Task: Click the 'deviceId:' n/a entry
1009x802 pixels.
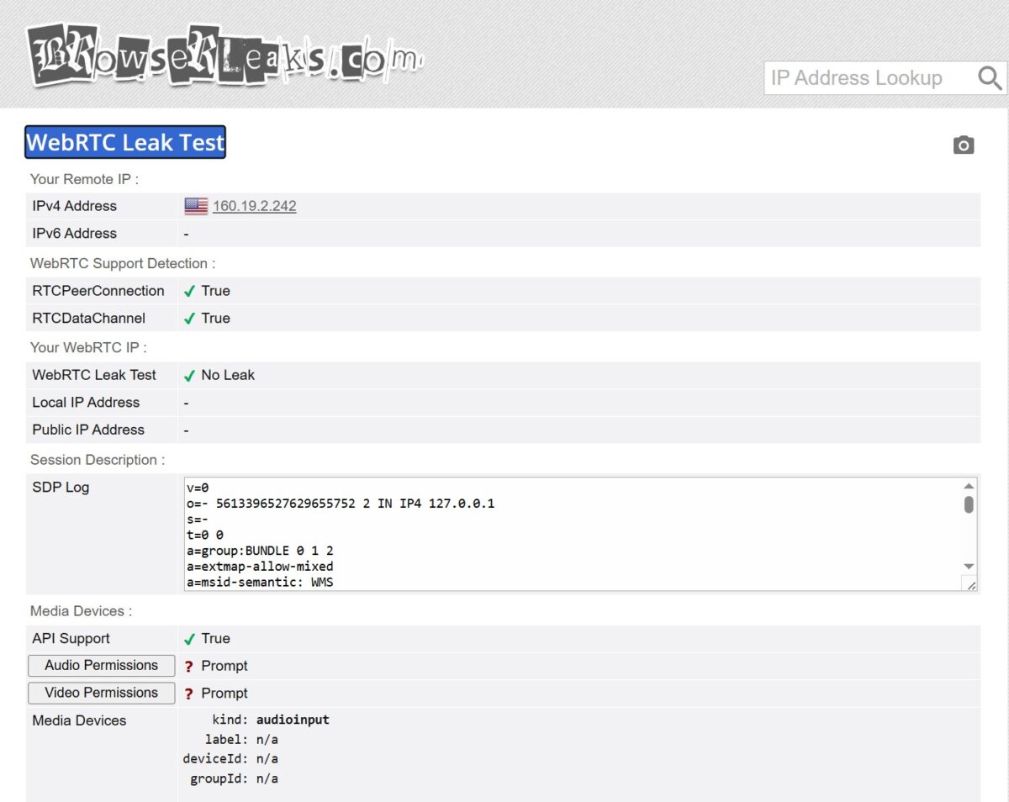Action: 230,759
